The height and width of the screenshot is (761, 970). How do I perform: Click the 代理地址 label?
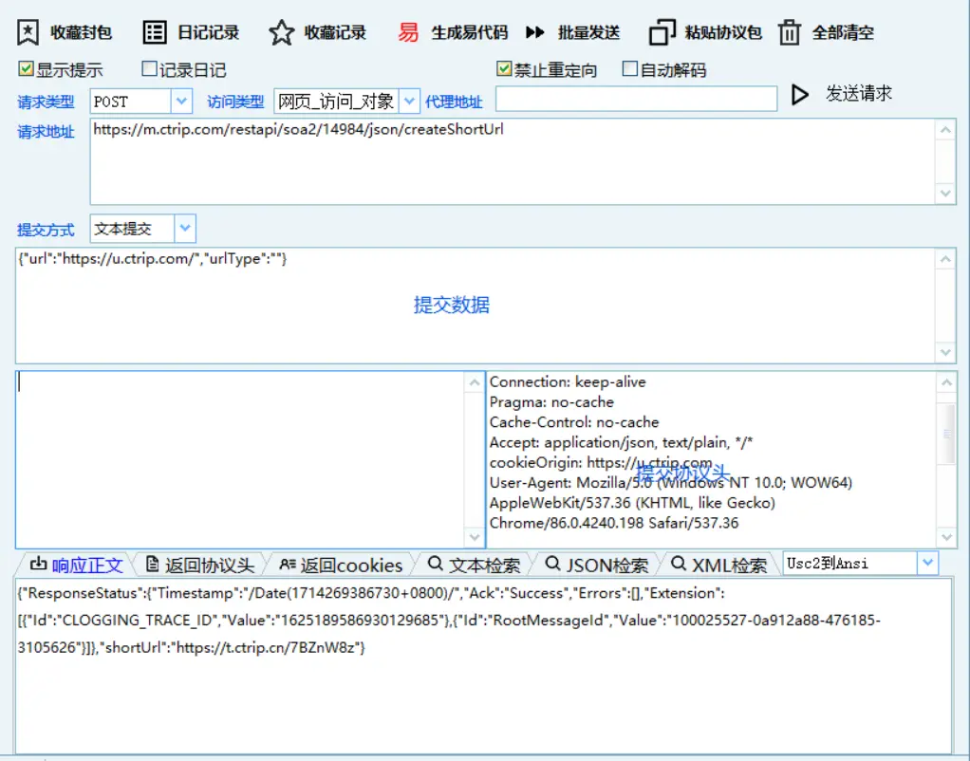pyautogui.click(x=454, y=102)
